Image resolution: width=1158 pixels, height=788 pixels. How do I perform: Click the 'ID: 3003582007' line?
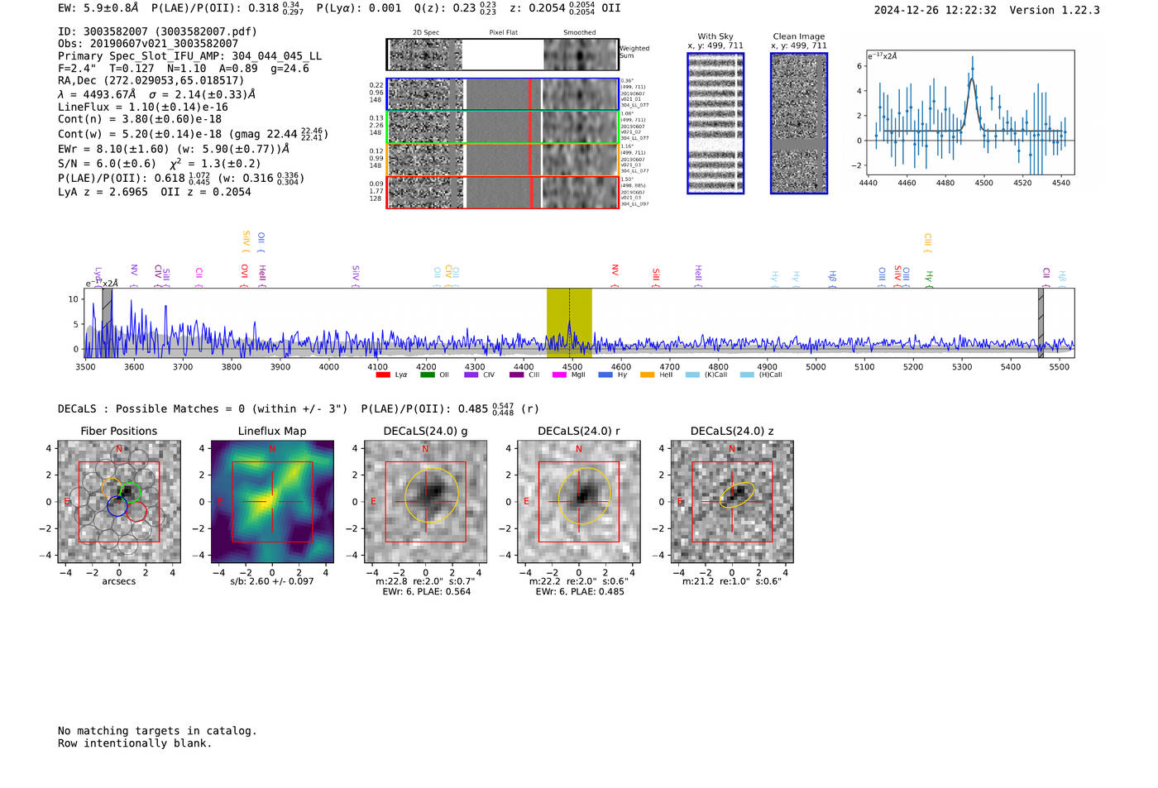157,31
